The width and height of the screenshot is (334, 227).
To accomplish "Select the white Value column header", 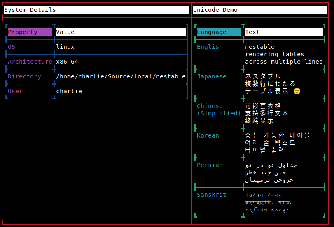I will tap(121, 32).
